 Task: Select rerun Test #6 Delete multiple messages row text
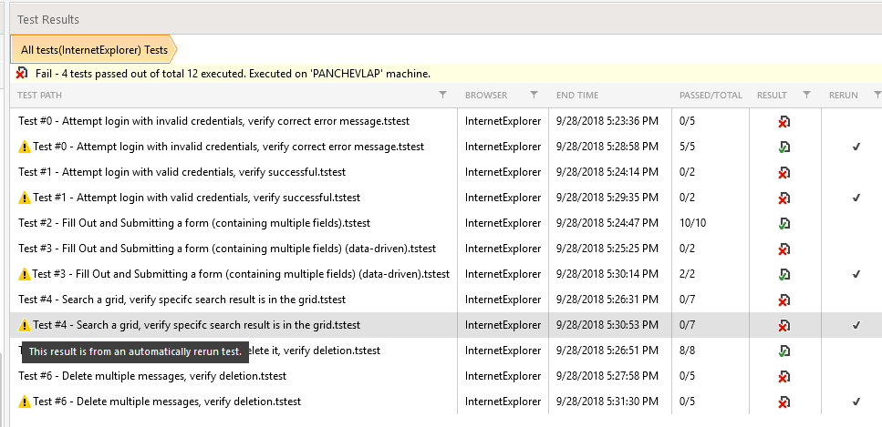tap(167, 402)
